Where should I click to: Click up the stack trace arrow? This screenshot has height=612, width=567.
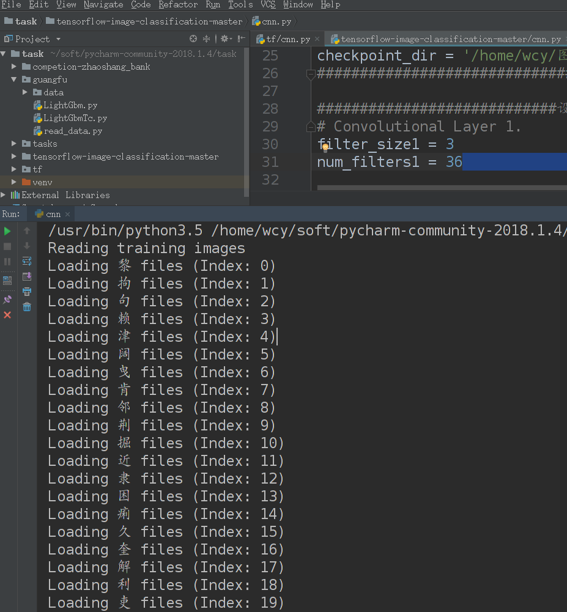click(27, 230)
